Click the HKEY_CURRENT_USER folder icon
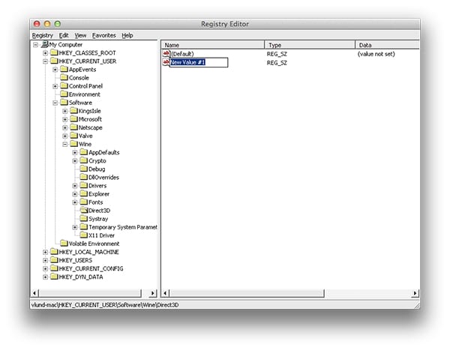The height and width of the screenshot is (350, 450). 54,61
